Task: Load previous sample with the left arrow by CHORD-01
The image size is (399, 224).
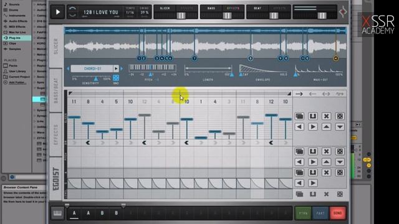Action: (68, 68)
